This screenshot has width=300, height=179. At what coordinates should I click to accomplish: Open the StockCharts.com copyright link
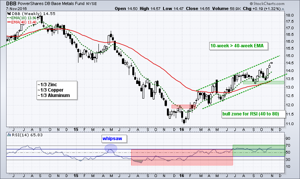click(267, 3)
